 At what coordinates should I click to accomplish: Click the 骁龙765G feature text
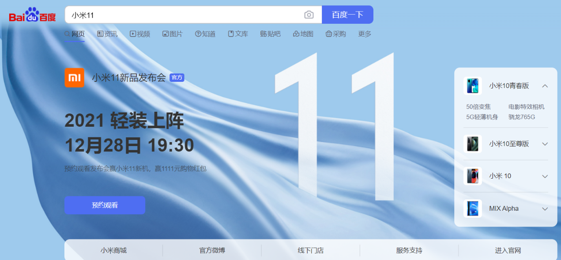click(x=522, y=117)
